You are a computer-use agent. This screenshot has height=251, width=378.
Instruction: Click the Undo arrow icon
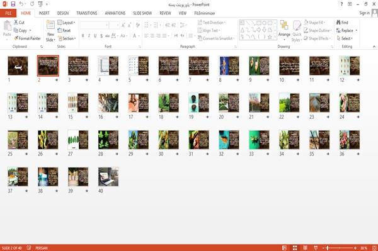click(21, 4)
